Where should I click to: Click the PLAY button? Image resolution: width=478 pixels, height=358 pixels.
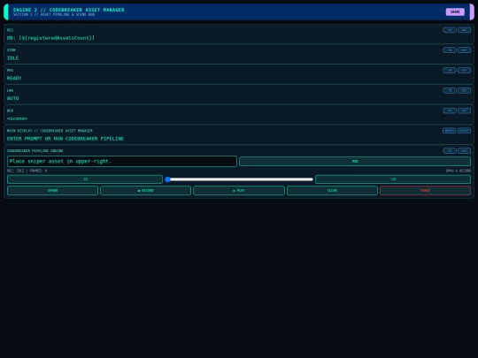click(239, 191)
